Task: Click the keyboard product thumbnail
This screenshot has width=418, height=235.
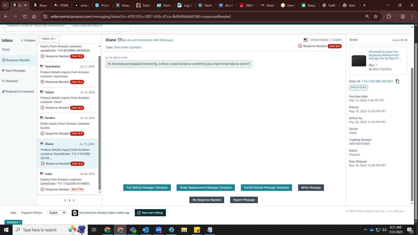Action: click(x=359, y=61)
